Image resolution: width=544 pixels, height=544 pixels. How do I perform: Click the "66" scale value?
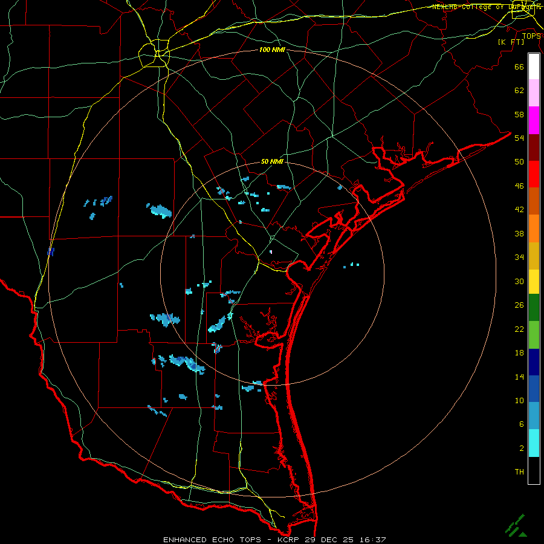click(519, 66)
